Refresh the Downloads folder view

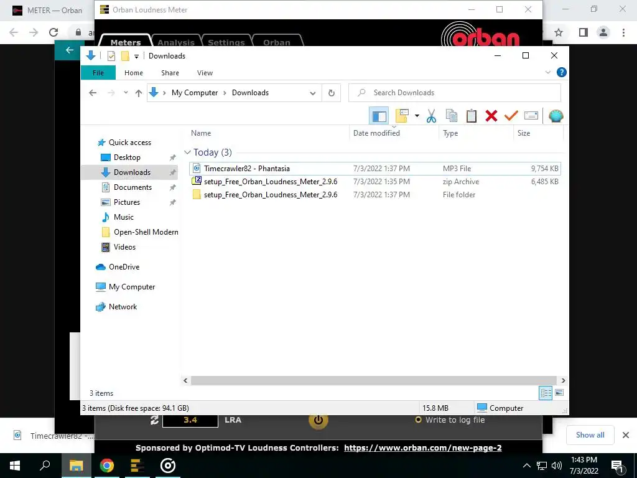pos(332,93)
